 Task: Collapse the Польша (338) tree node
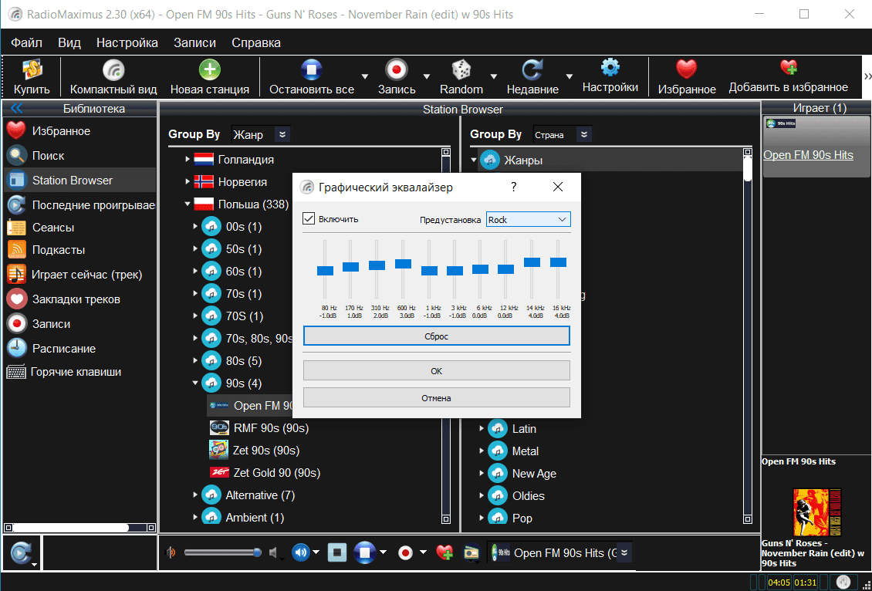(x=188, y=204)
